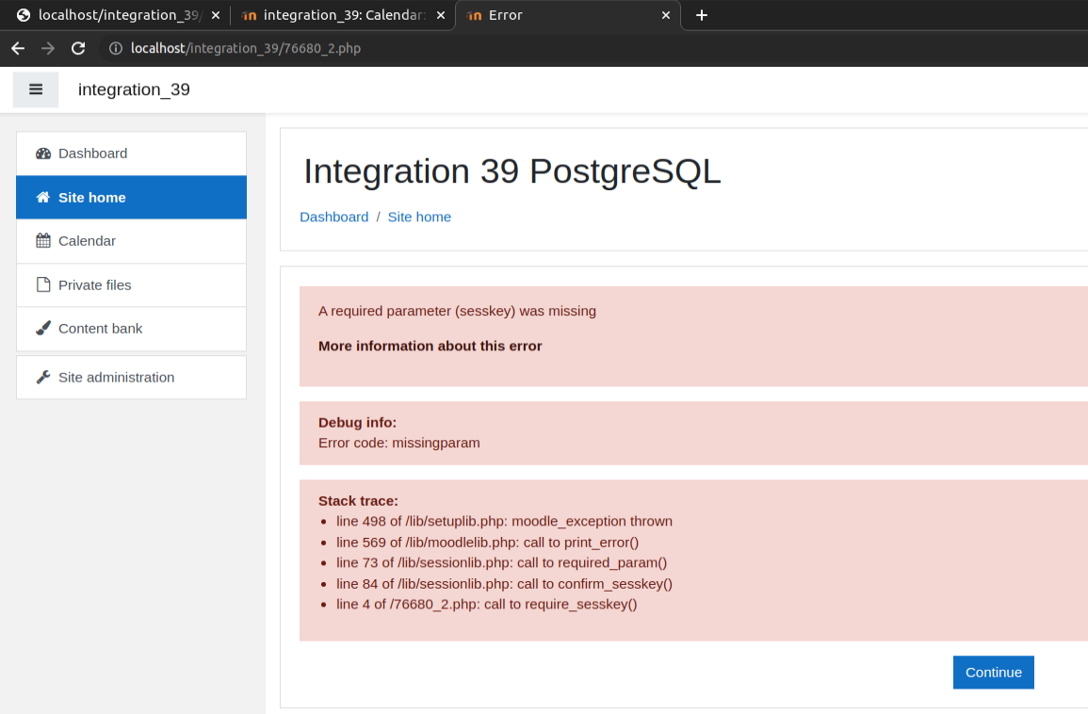Click the Debug info label
Screen dimensions: 1088x714
[357, 422]
